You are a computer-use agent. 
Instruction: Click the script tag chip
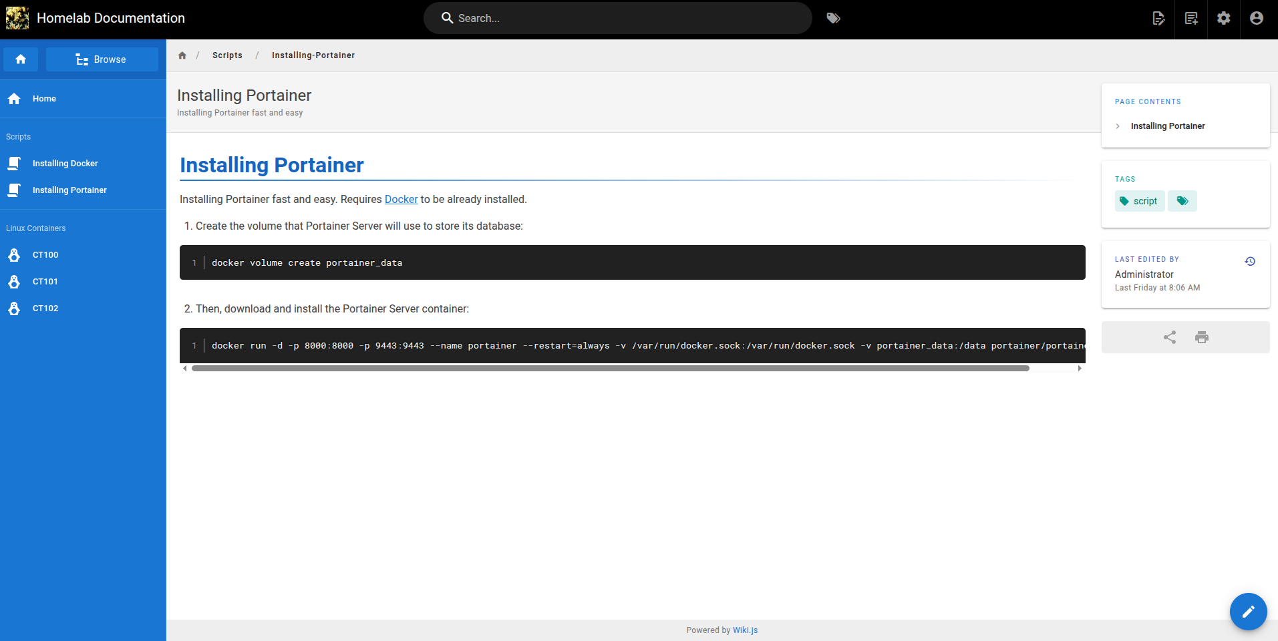pos(1140,201)
